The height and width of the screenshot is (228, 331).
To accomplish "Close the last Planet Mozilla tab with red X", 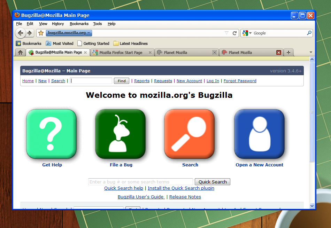I will [279, 53].
